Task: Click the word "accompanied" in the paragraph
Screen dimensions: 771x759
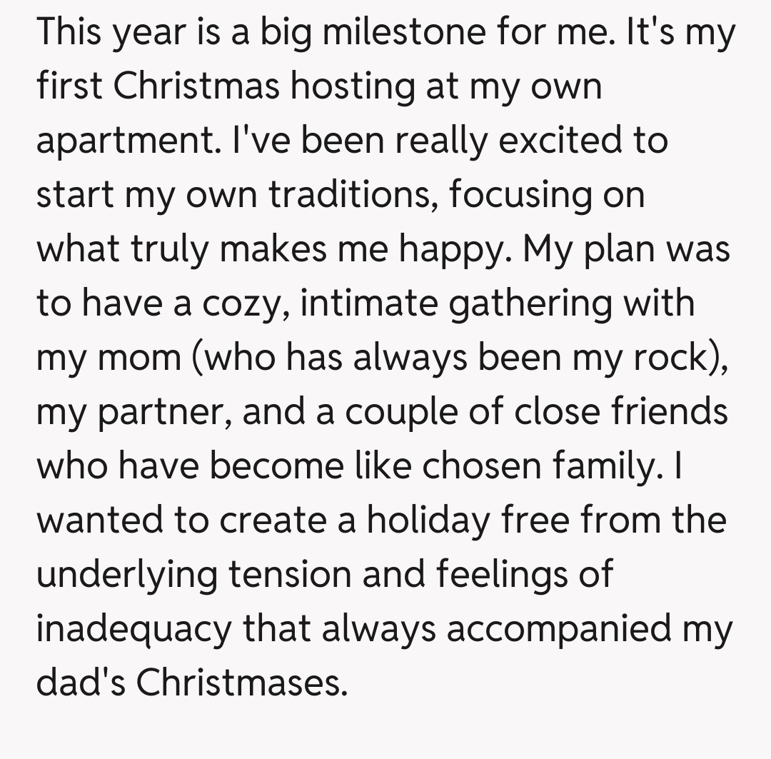Action: click(560, 629)
